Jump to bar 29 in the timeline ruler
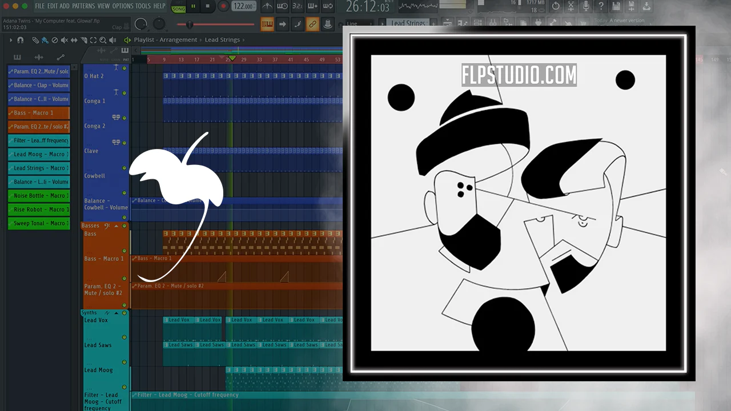The height and width of the screenshot is (411, 731). [244, 59]
